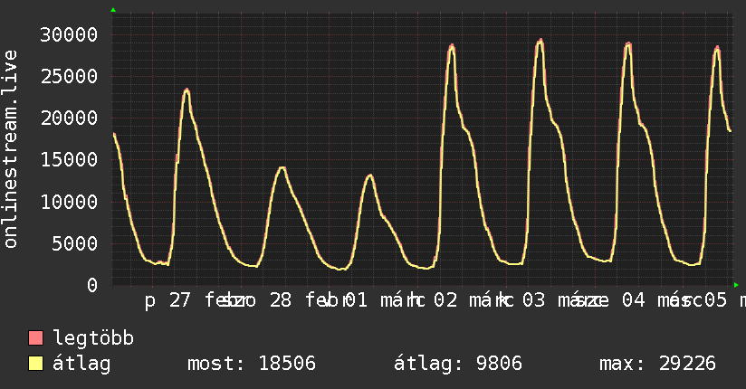
Task: Click the green arrow ending the x-axis
Action: (x=736, y=285)
